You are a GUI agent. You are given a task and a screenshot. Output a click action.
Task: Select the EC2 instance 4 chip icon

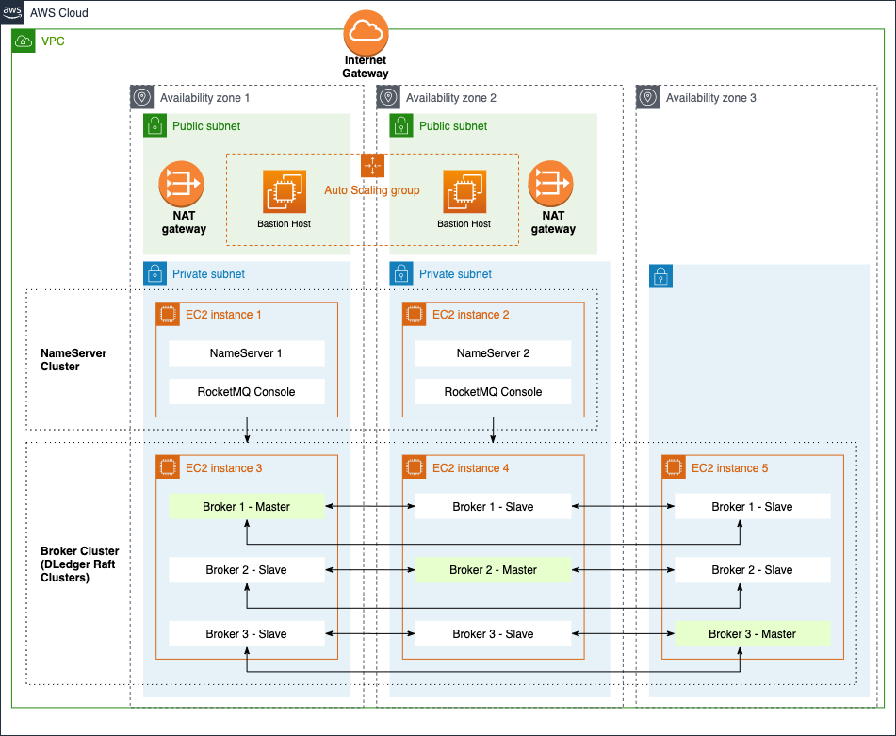click(415, 467)
